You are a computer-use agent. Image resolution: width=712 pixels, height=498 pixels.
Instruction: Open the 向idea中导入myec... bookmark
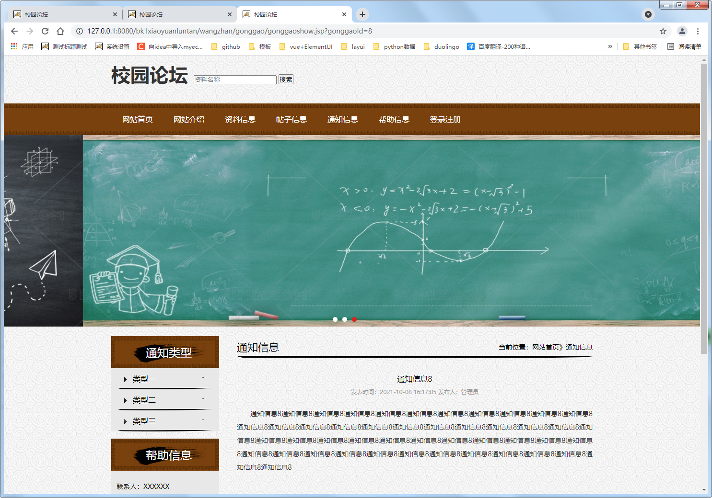(x=170, y=46)
